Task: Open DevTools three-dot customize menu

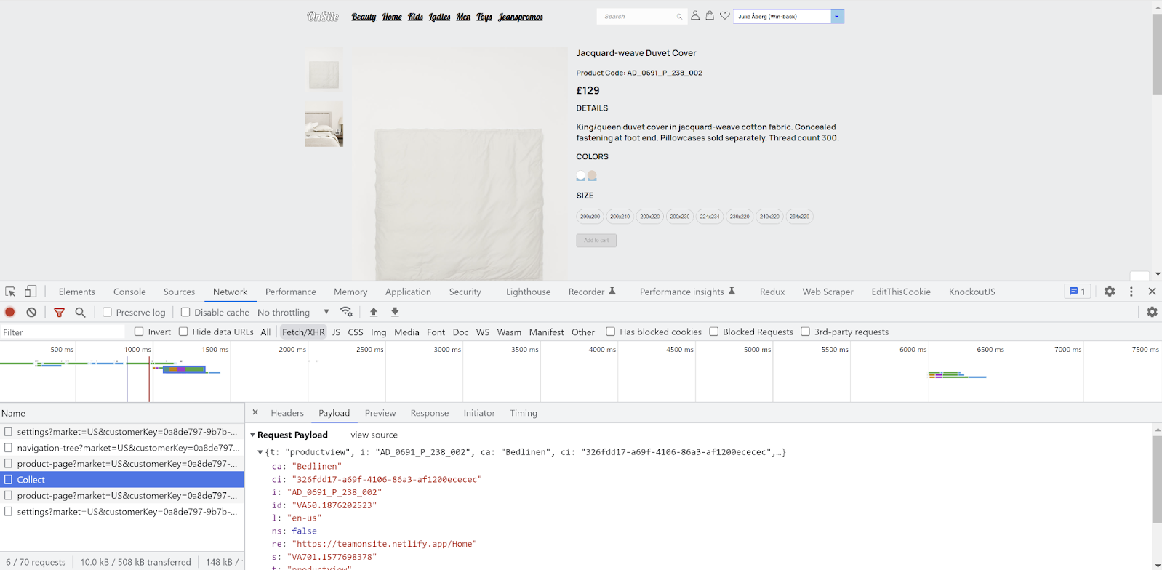Action: (1131, 292)
